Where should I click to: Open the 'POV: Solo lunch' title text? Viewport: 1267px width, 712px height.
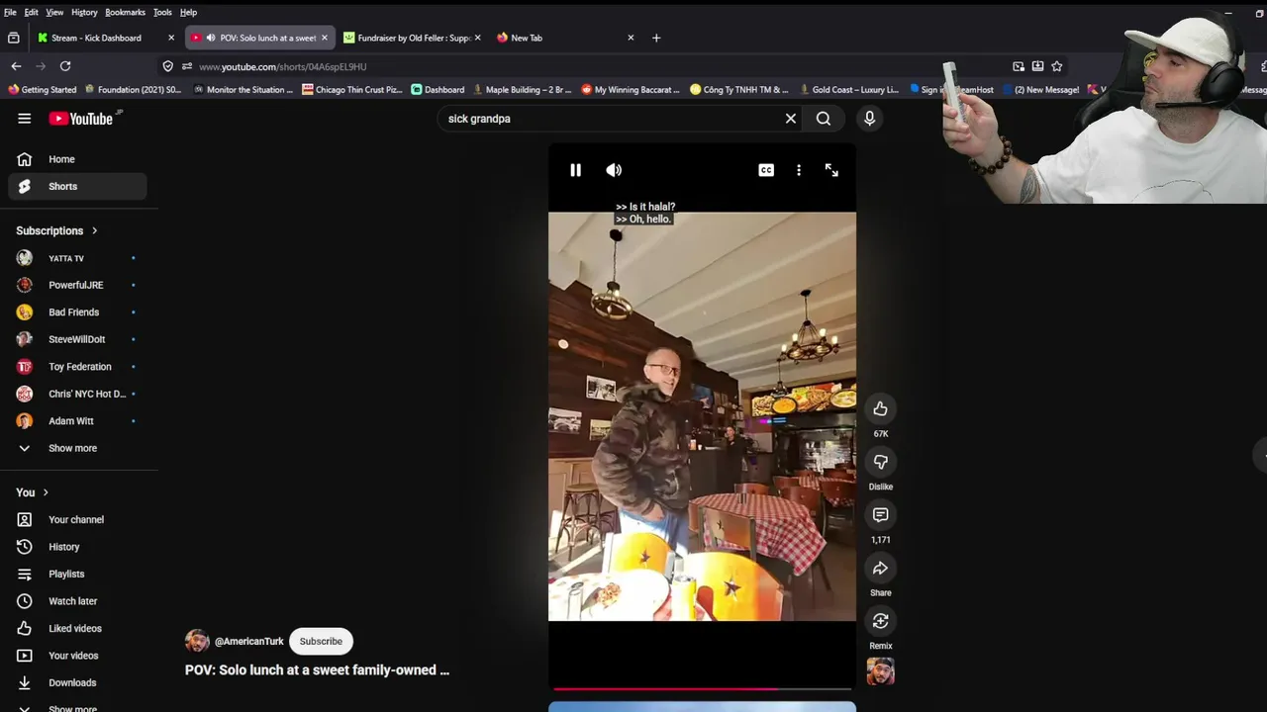pyautogui.click(x=317, y=669)
